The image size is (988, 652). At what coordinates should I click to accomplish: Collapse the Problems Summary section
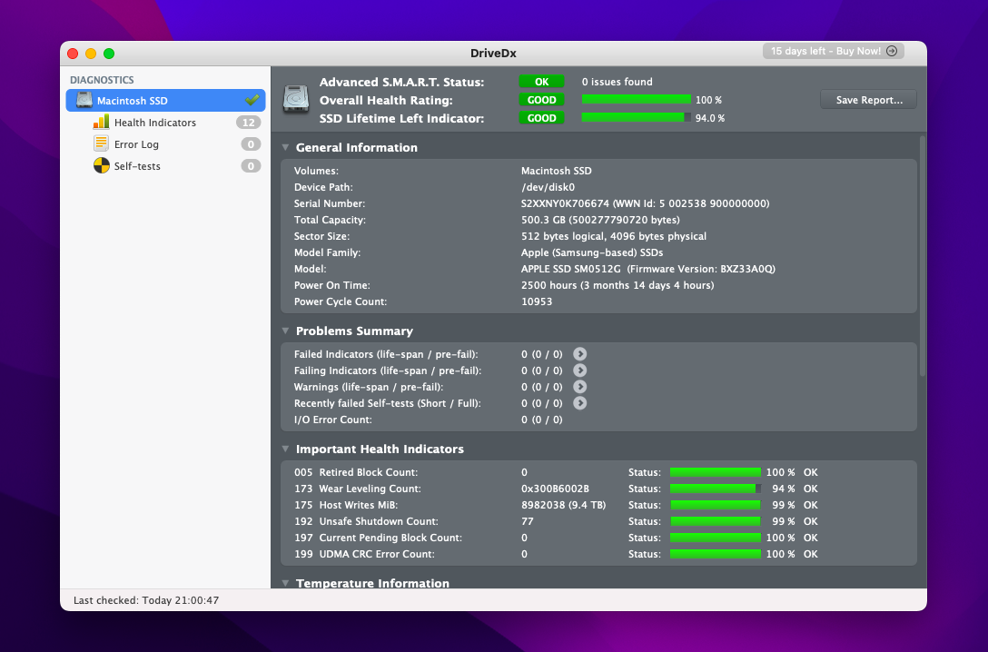[285, 331]
